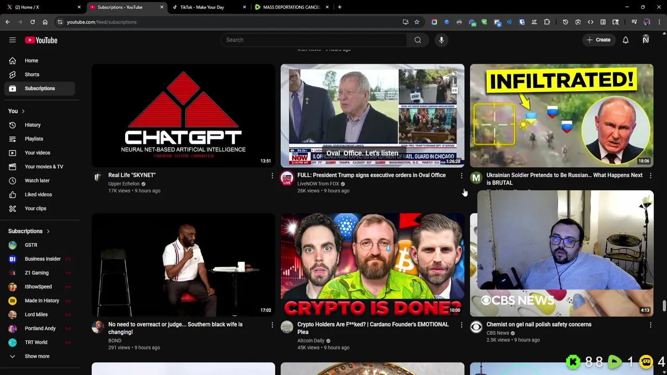The height and width of the screenshot is (375, 667).
Task: Open Watch later list
Action: point(40,181)
